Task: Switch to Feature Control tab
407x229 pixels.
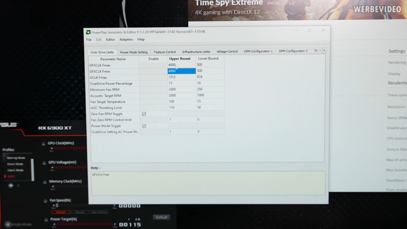Action: pyautogui.click(x=165, y=52)
